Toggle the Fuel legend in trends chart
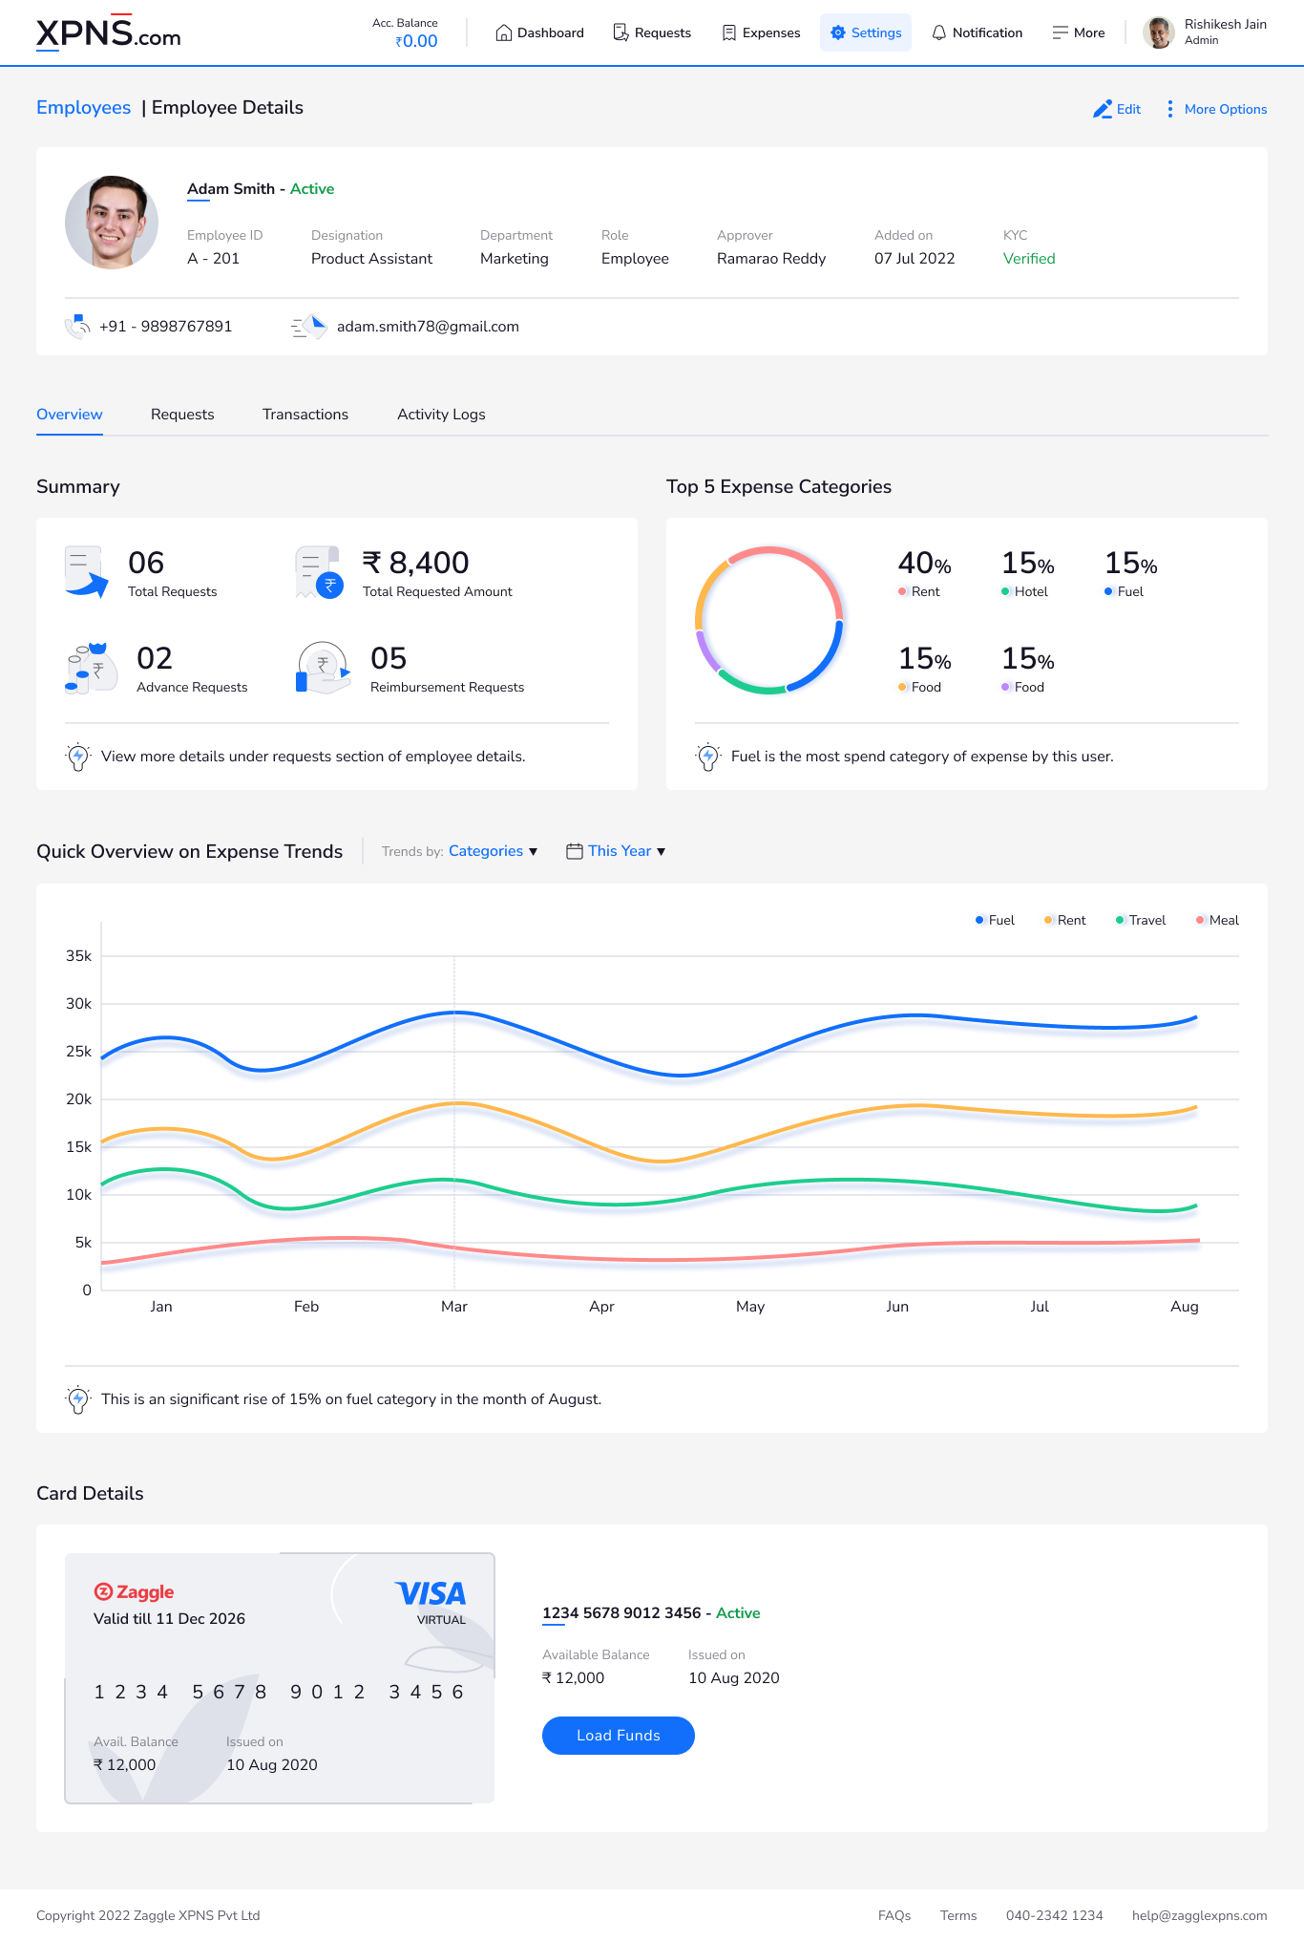Screen dimensions: 1304x1941 (995, 920)
